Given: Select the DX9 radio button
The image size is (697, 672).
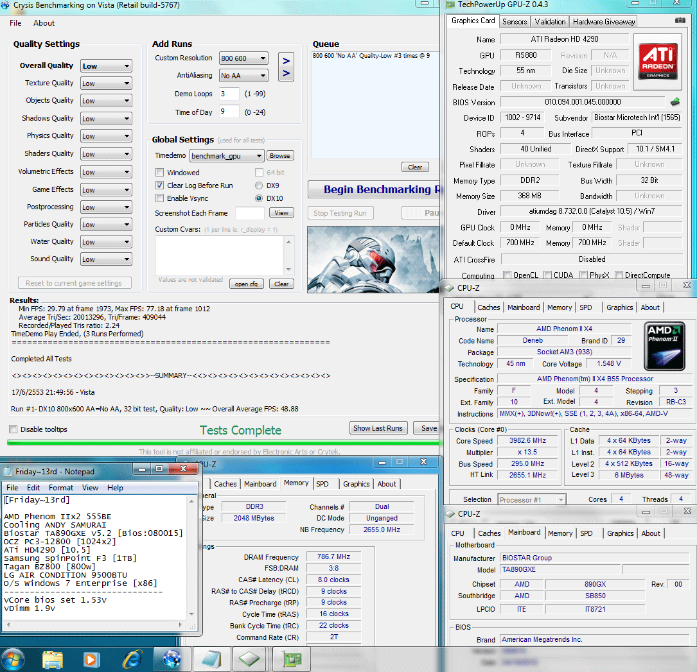Looking at the screenshot, I should pos(260,185).
